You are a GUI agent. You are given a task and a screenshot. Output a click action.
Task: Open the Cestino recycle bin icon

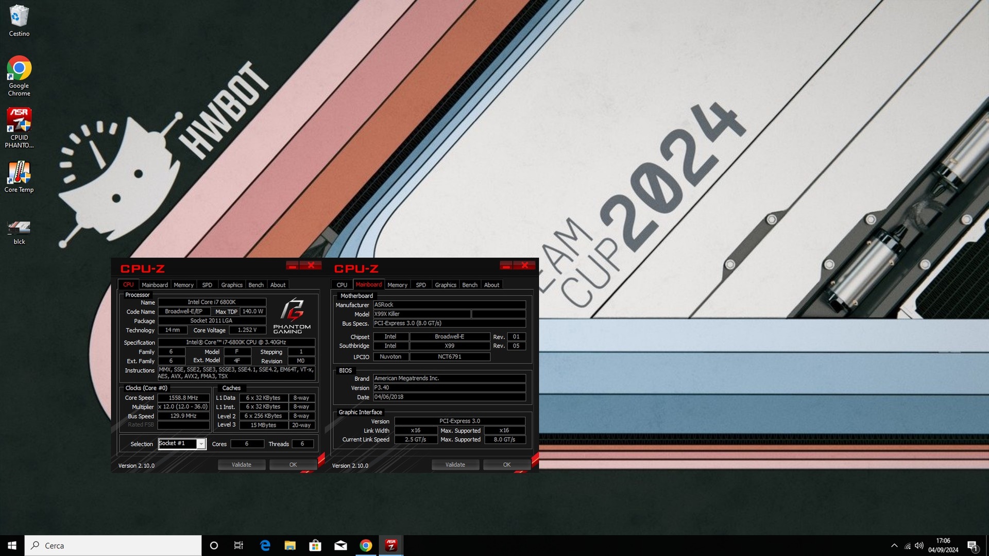coord(19,21)
